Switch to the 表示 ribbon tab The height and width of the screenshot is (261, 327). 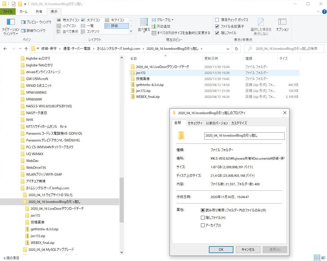(54, 11)
